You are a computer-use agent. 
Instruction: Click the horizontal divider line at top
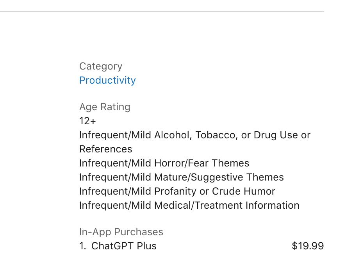tap(162, 12)
